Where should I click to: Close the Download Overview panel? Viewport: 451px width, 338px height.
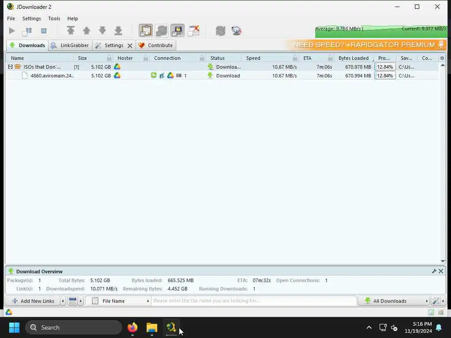441,271
